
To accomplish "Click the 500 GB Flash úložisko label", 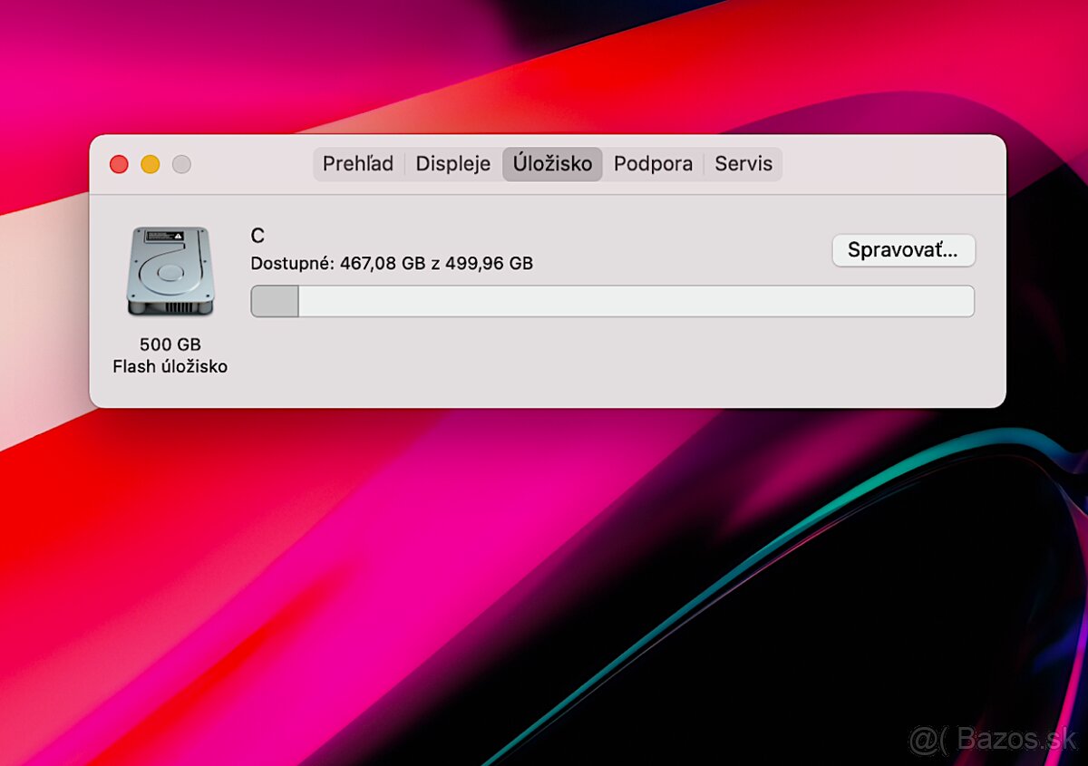I will pos(171,355).
